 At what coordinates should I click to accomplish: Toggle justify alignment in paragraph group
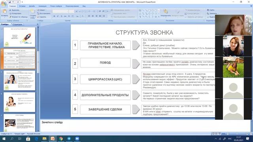(100, 16)
